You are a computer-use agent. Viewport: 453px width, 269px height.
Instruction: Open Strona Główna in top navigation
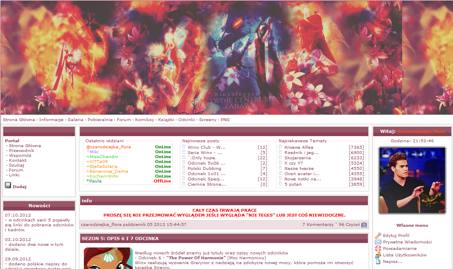(19, 119)
